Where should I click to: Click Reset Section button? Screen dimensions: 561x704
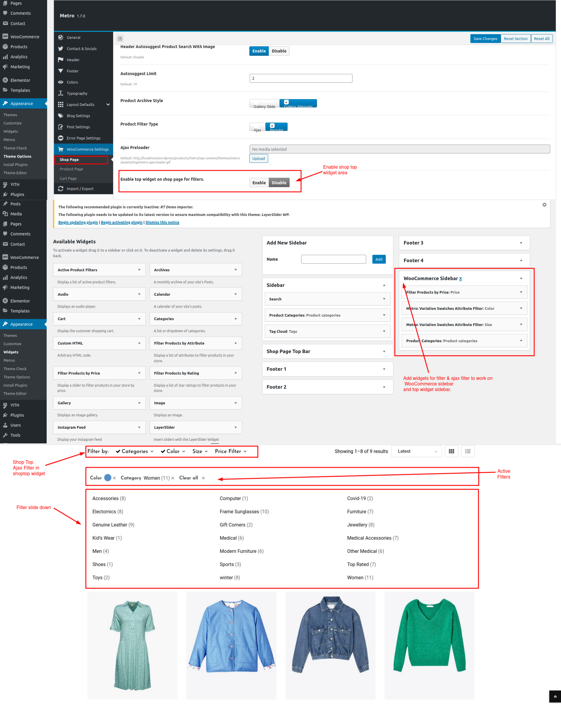coord(515,38)
